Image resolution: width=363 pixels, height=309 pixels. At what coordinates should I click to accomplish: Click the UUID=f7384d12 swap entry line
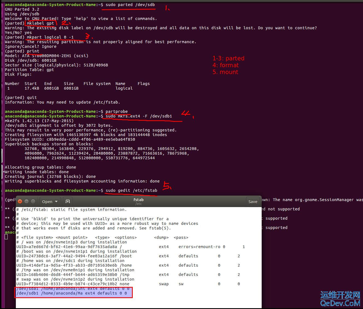tap(128, 284)
